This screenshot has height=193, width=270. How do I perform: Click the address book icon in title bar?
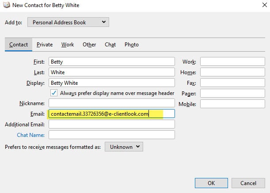[x=7, y=5]
